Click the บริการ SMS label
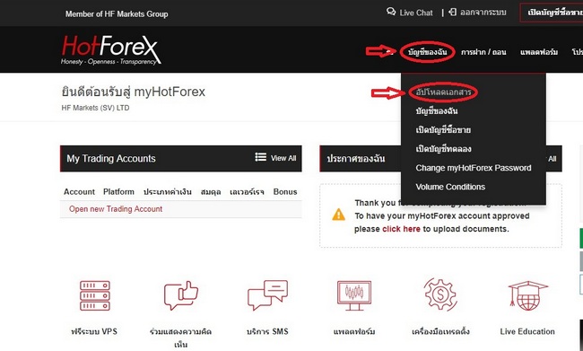Screen dimensions: 583x351 [267, 331]
